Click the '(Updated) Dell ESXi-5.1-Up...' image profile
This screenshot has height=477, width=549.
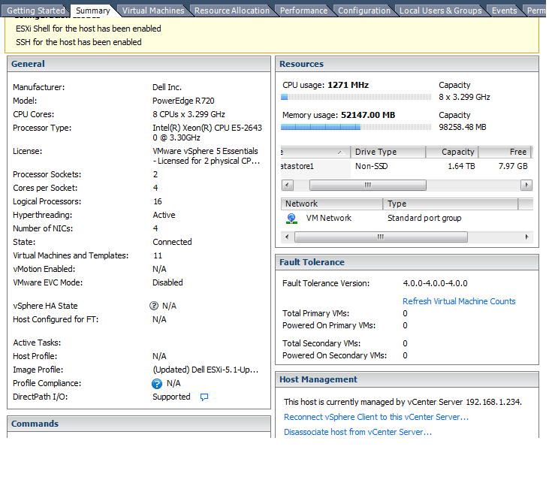coord(206,370)
